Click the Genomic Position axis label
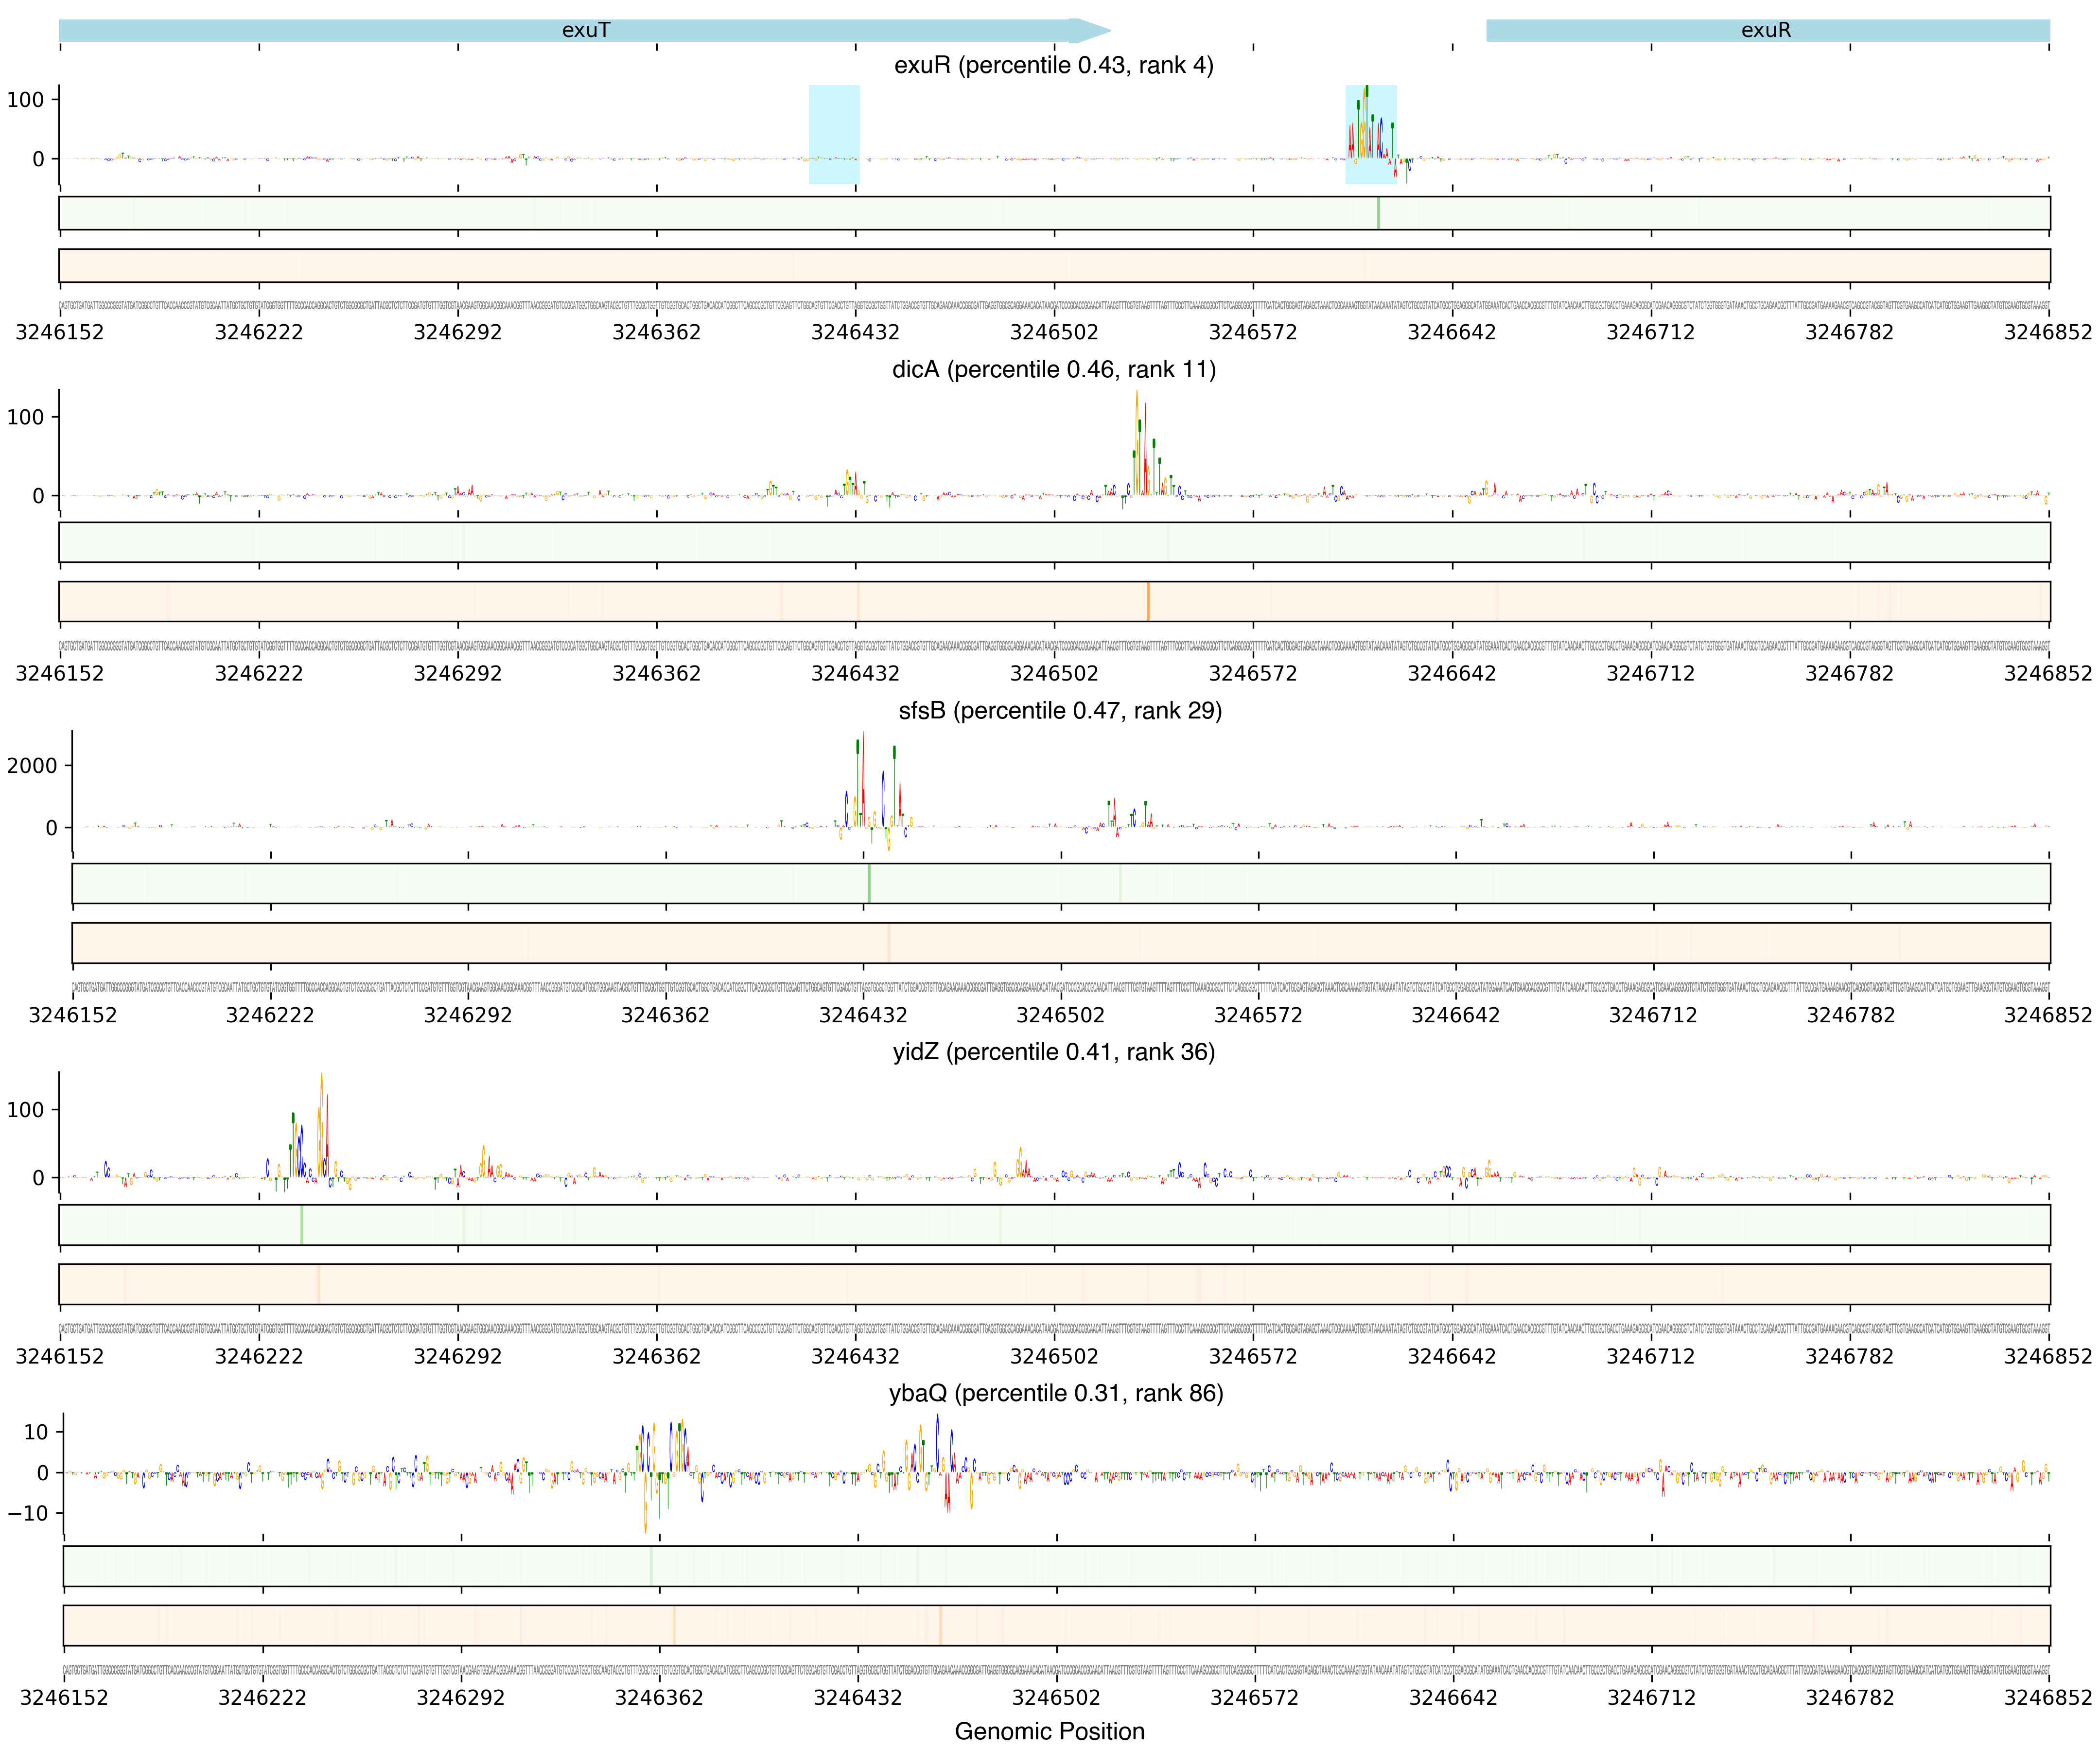This screenshot has height=1750, width=2100. point(1049,1731)
